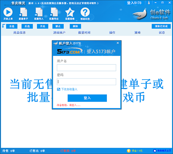
Task: Click the 游戏帐户 column header
Action: 59,33
